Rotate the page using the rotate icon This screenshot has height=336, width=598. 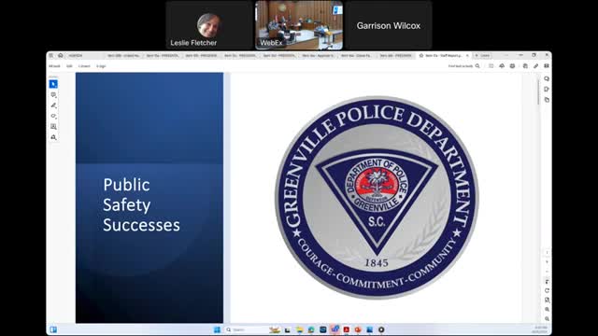(547, 290)
